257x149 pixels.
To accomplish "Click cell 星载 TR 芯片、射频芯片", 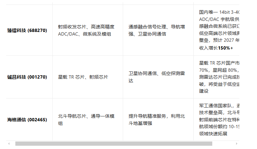I will pyautogui.click(x=88, y=77).
